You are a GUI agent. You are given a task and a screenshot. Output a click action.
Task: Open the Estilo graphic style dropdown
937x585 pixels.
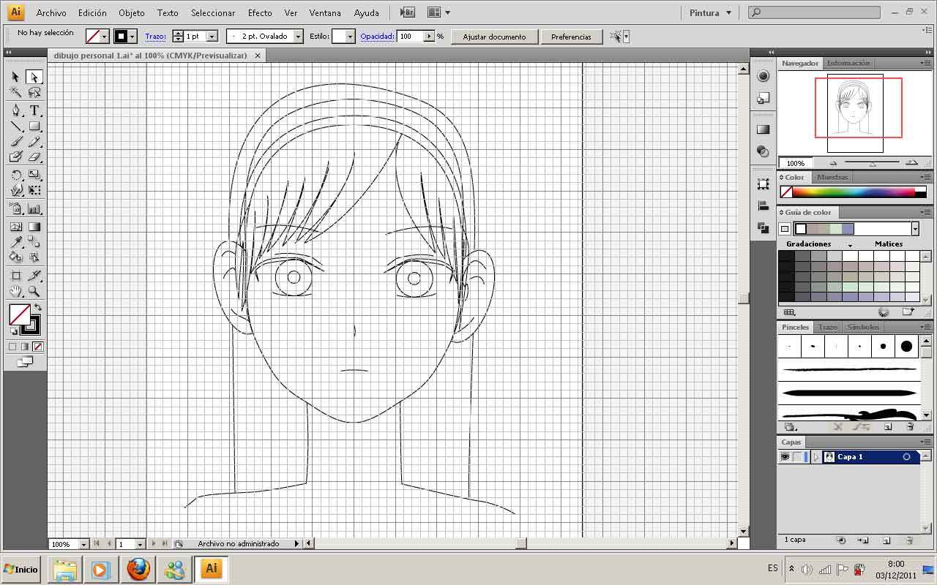[x=350, y=36]
